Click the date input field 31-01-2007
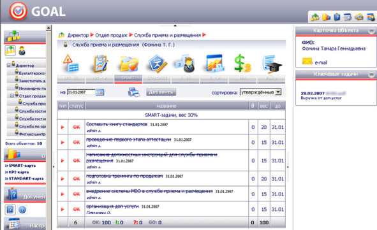The height and width of the screenshot is (230, 377). pos(81,92)
